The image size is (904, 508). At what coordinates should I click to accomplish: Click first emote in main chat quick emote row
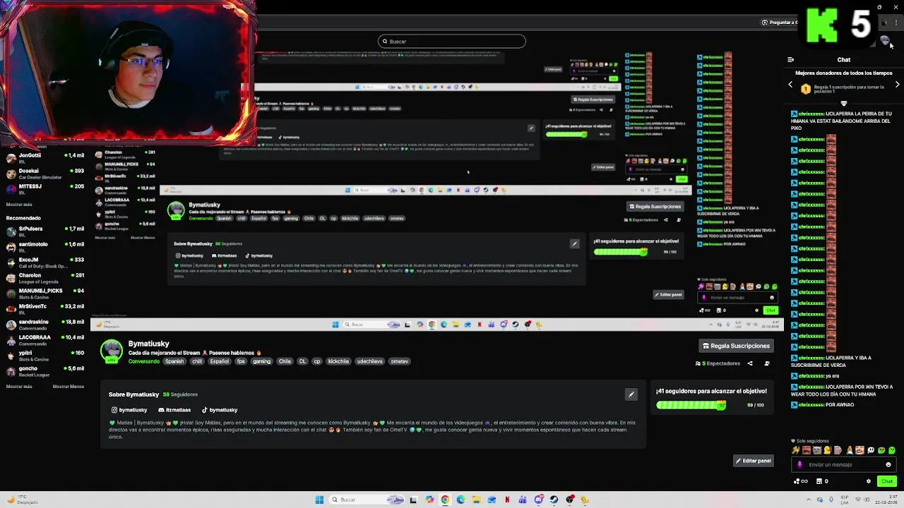tap(796, 450)
